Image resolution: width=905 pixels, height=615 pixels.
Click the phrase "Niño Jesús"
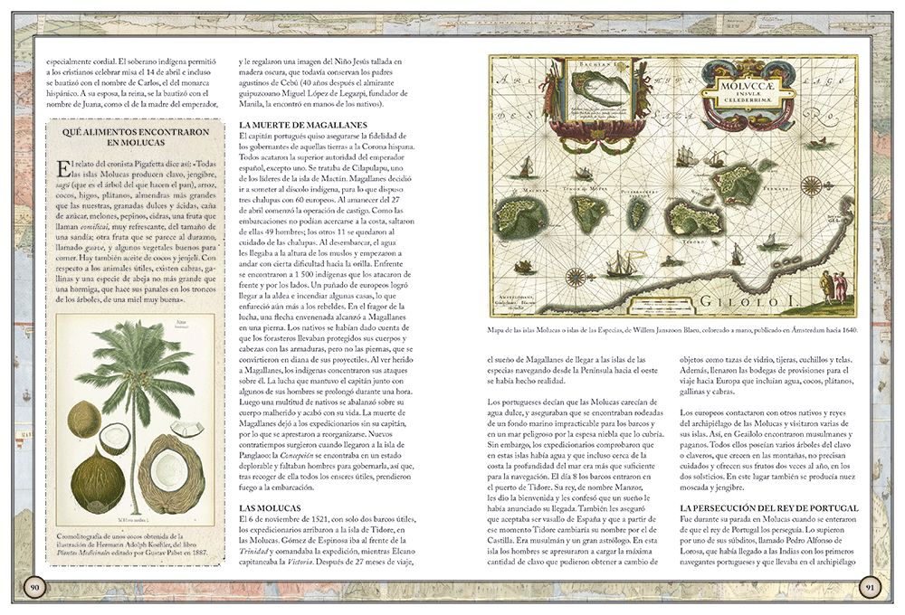pos(343,61)
